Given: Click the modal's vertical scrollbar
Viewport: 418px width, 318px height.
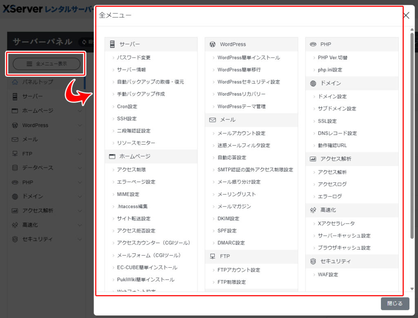Looking at the screenshot, I should pos(412,135).
